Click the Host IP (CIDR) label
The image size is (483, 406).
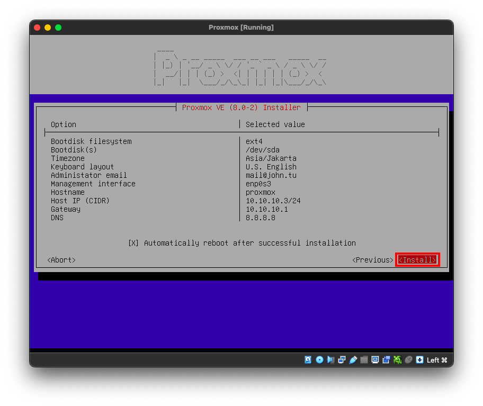(x=80, y=201)
